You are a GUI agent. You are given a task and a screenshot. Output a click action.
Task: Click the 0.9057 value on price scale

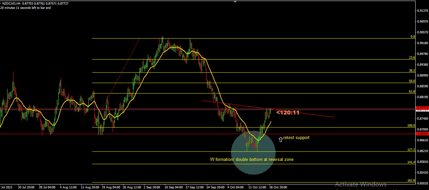pyautogui.click(x=422, y=32)
